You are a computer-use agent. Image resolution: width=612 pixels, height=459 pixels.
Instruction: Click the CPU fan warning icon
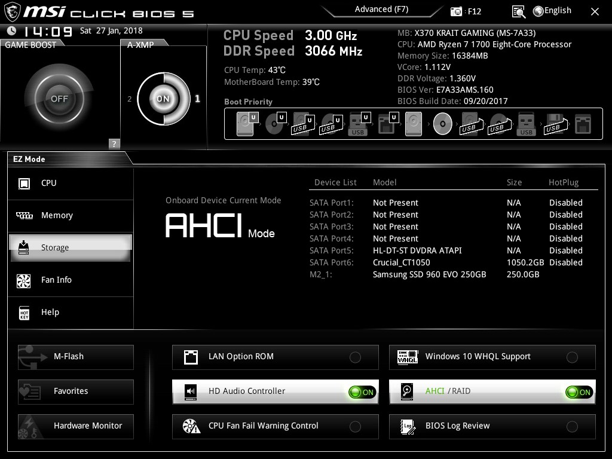(x=191, y=426)
